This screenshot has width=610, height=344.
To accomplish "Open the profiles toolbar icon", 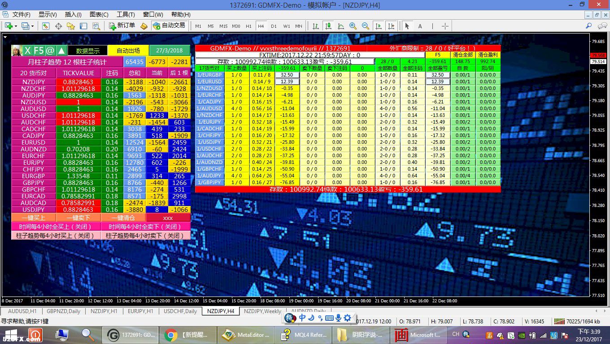I will coord(26,26).
